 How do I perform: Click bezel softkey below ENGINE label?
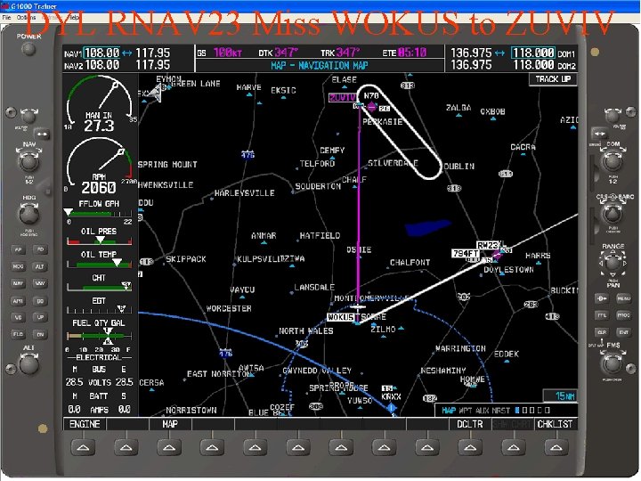coord(83,447)
